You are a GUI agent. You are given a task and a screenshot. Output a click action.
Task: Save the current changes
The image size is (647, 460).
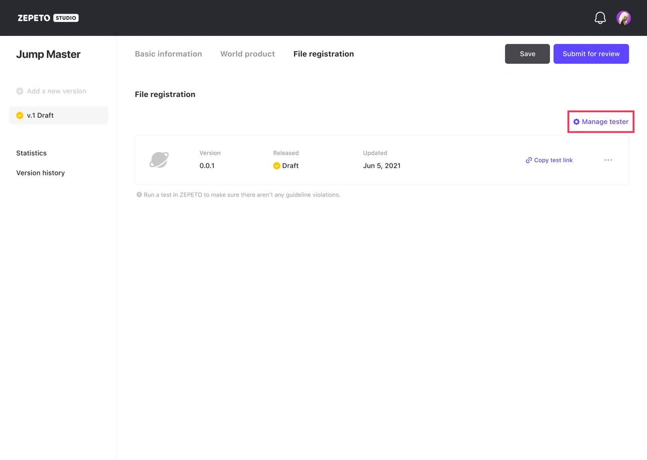pos(527,54)
